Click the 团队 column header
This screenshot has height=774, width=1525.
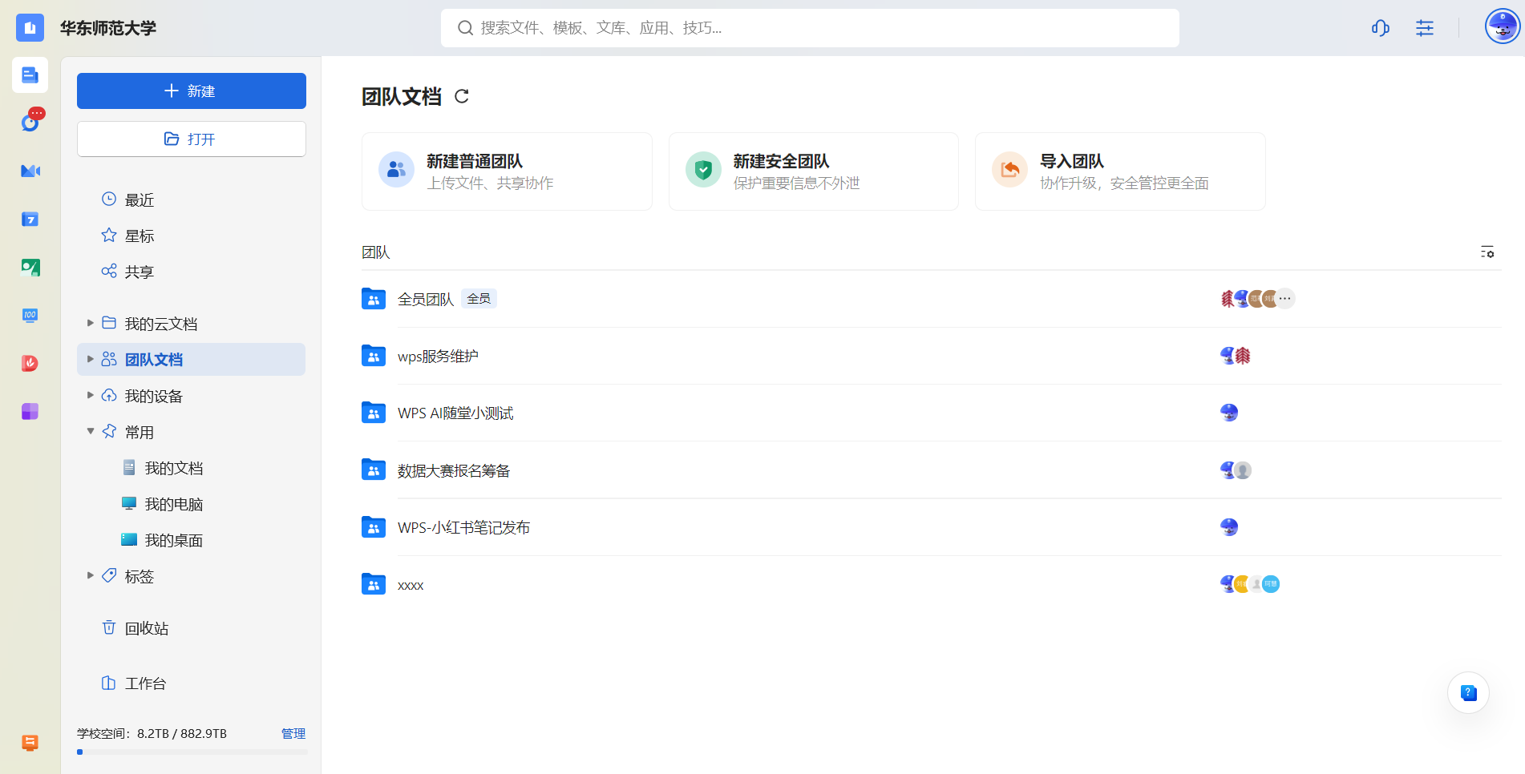375,252
